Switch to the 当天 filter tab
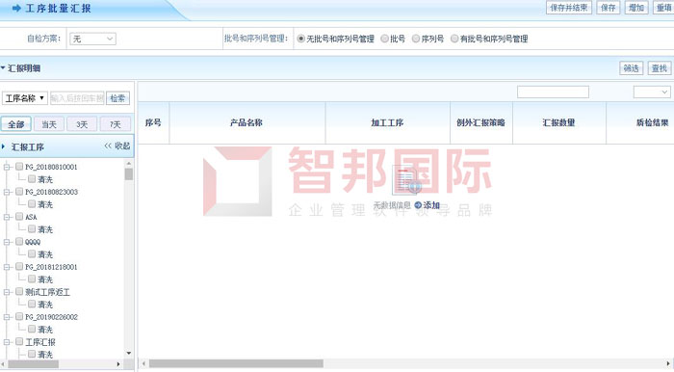 pyautogui.click(x=49, y=124)
